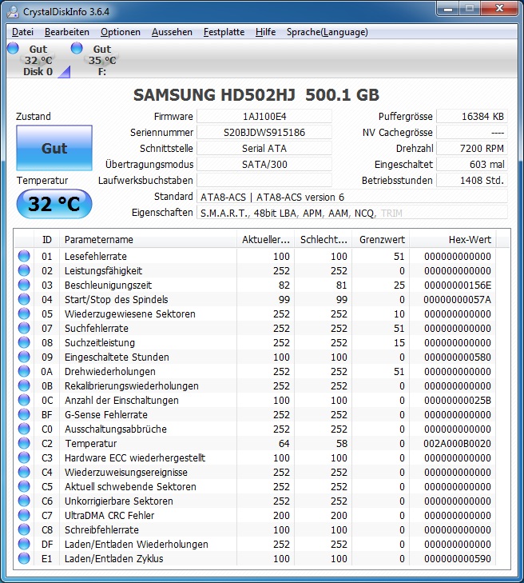Open the Sprache(Language) menu
524x583 pixels.
pos(327,32)
